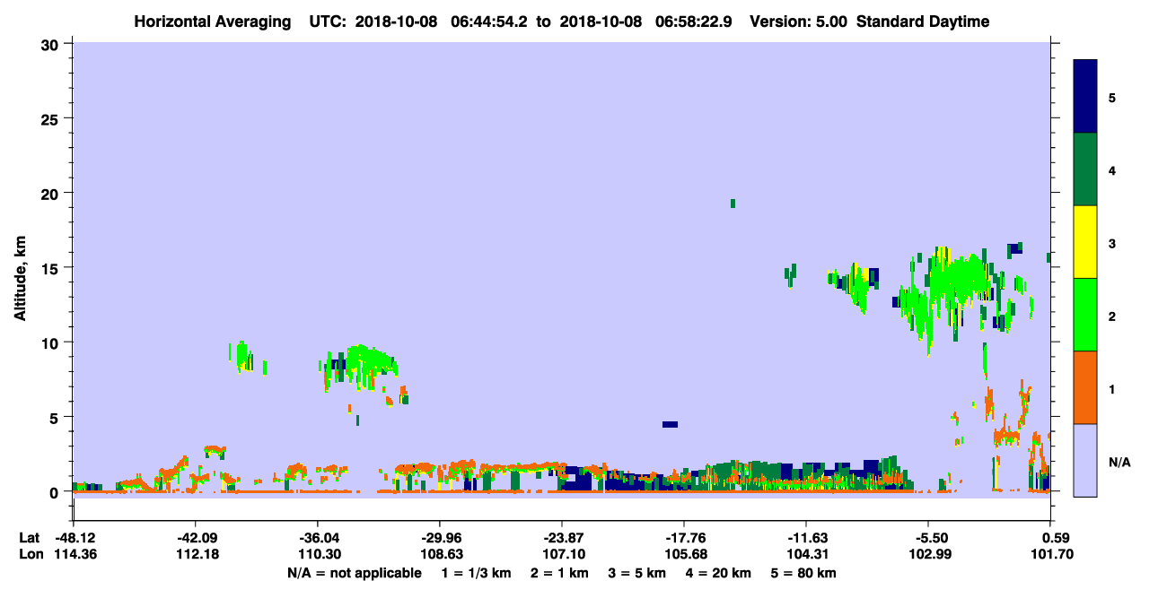Click latitude value -42.09
Image resolution: width=1167 pixels, height=598 pixels.
tap(195, 538)
